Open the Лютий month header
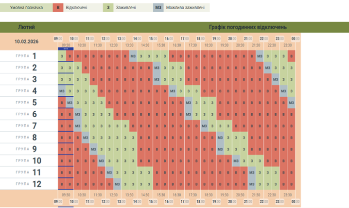Screen dimensions: 349x208 (26, 27)
